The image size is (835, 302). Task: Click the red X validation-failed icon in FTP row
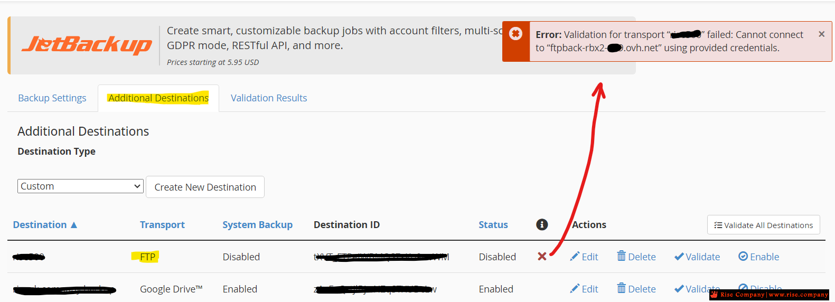coord(542,257)
